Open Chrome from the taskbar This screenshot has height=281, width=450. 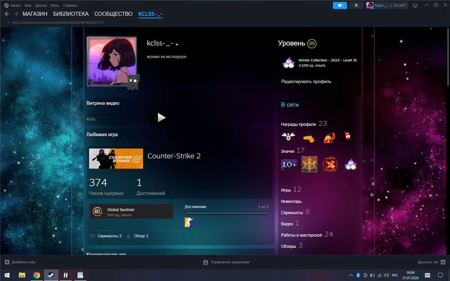36,275
